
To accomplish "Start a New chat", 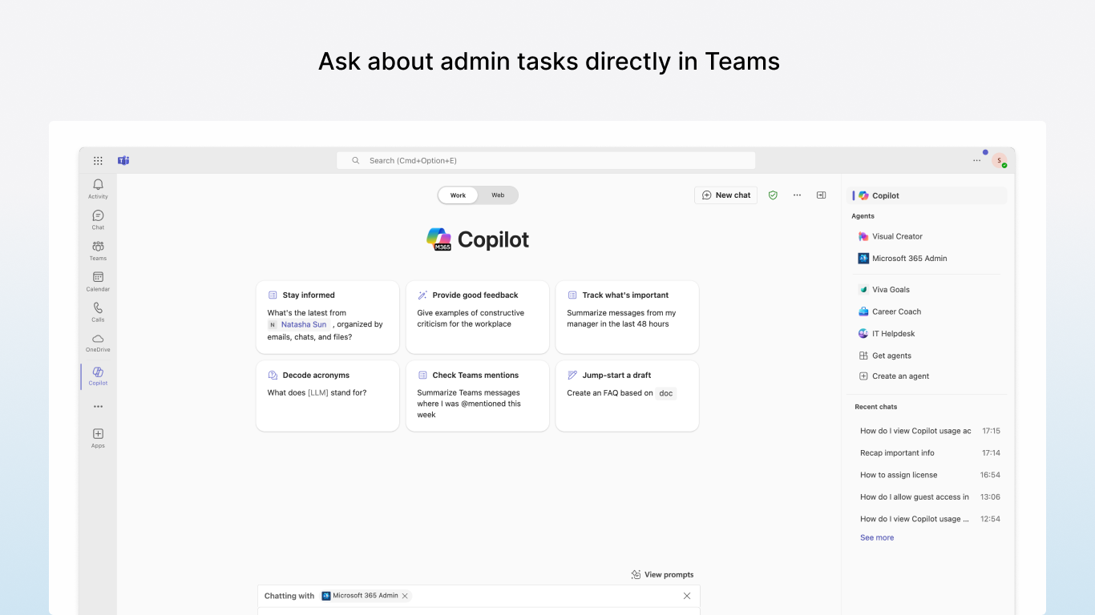I will [725, 195].
